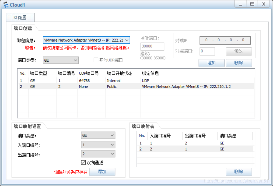Enable the 开放UDP端口 checkbox
This screenshot has height=186, width=273.
pos(96,60)
